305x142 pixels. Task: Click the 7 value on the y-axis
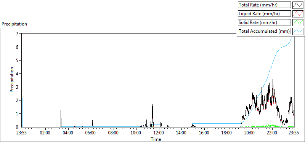click(x=17, y=34)
